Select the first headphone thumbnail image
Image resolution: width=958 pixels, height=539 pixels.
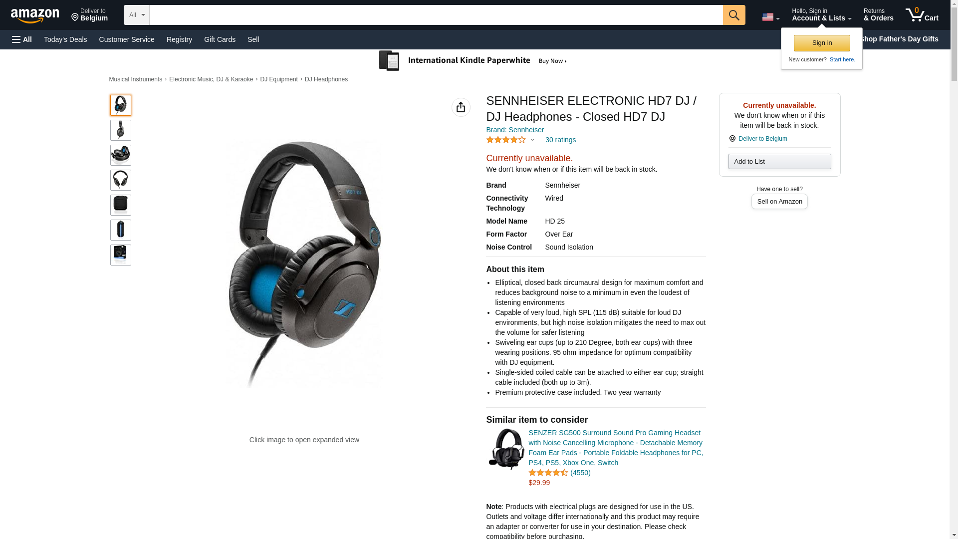tap(120, 105)
